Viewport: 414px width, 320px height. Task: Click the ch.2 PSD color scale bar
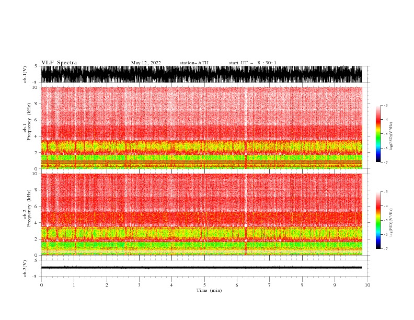coord(378,220)
